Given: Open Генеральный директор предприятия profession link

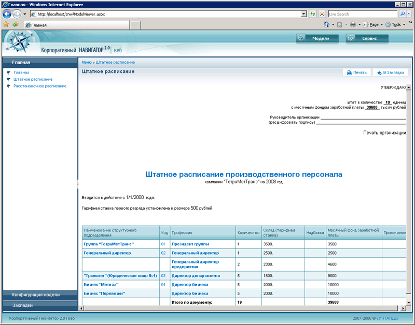Looking at the screenshot, I should tap(196, 264).
